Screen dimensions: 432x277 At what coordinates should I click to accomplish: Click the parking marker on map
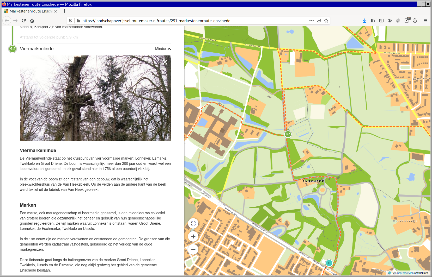pos(329,263)
